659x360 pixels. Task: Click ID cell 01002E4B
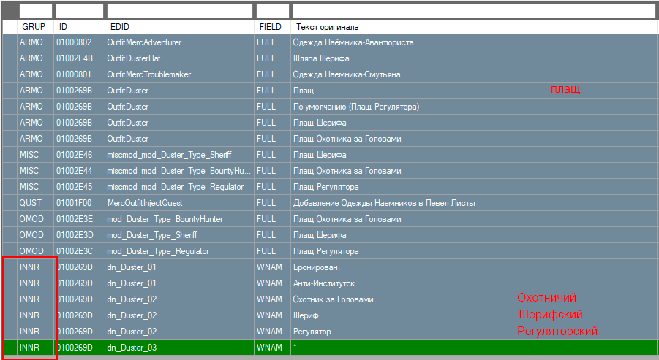80,58
